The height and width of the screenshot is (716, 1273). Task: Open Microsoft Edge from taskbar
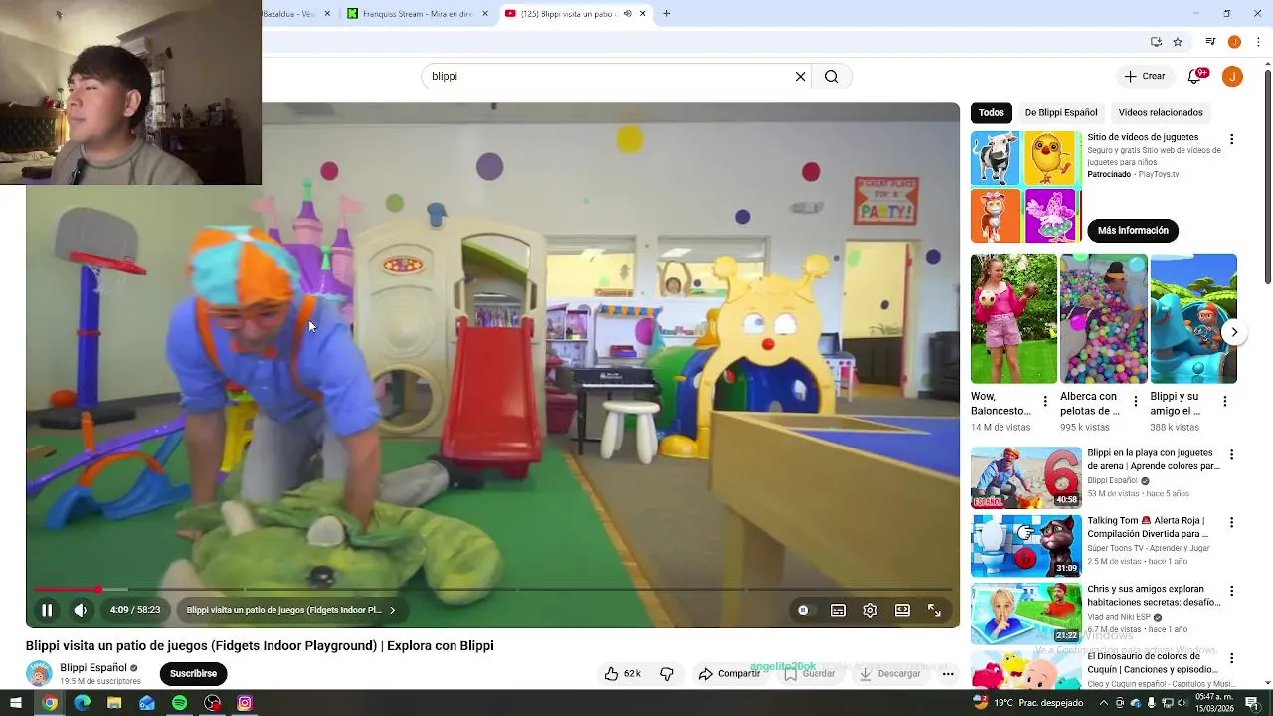pyautogui.click(x=82, y=703)
